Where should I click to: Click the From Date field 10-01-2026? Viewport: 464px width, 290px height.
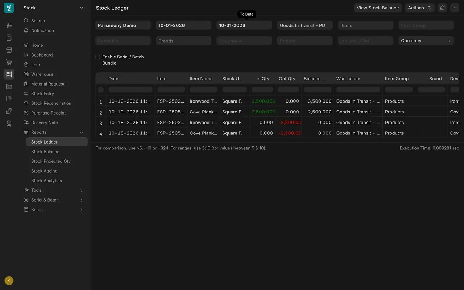[x=183, y=25]
